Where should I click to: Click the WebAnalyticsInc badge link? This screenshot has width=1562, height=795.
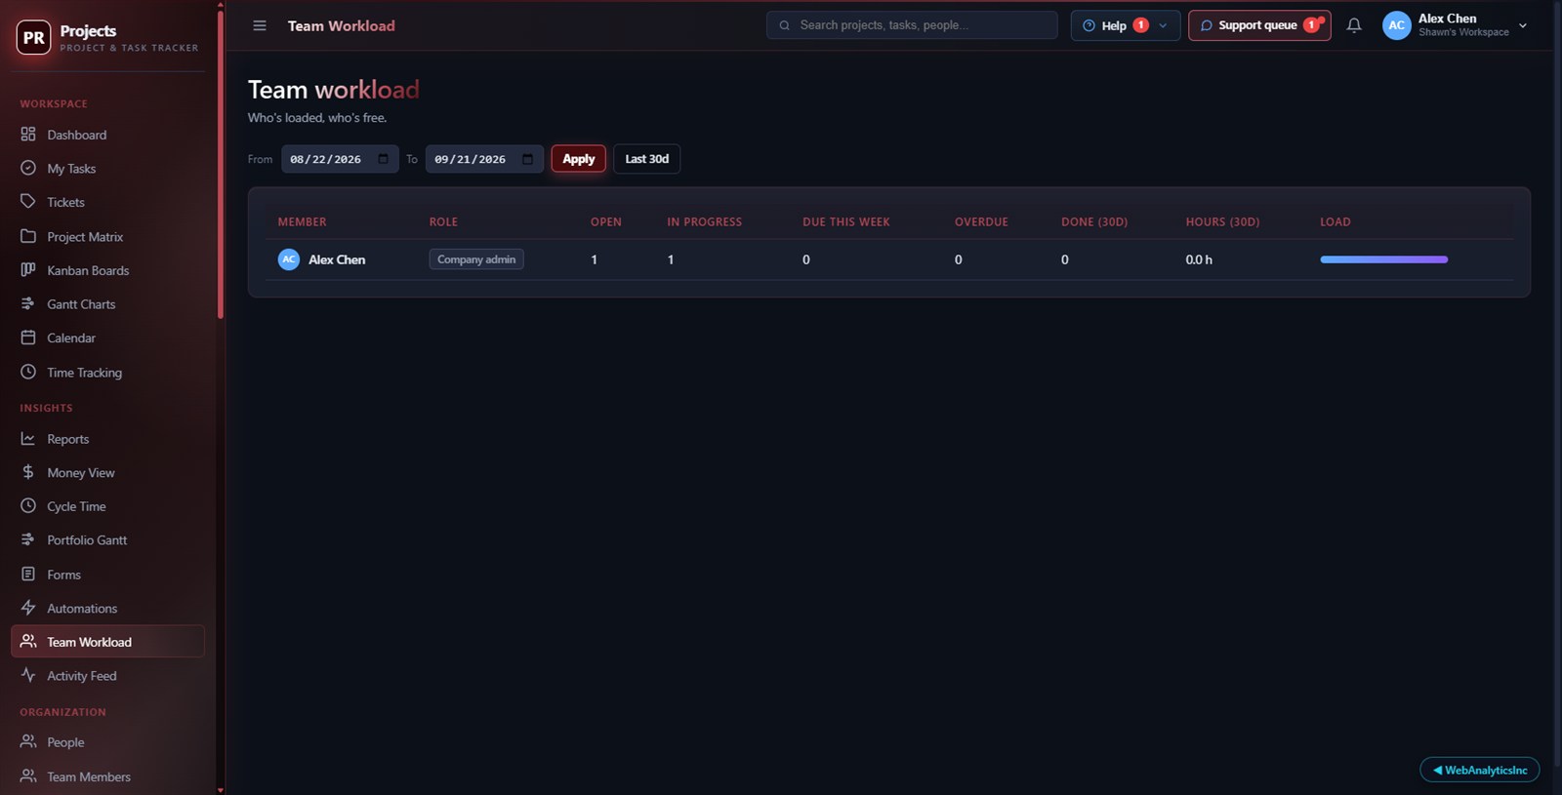coord(1480,770)
